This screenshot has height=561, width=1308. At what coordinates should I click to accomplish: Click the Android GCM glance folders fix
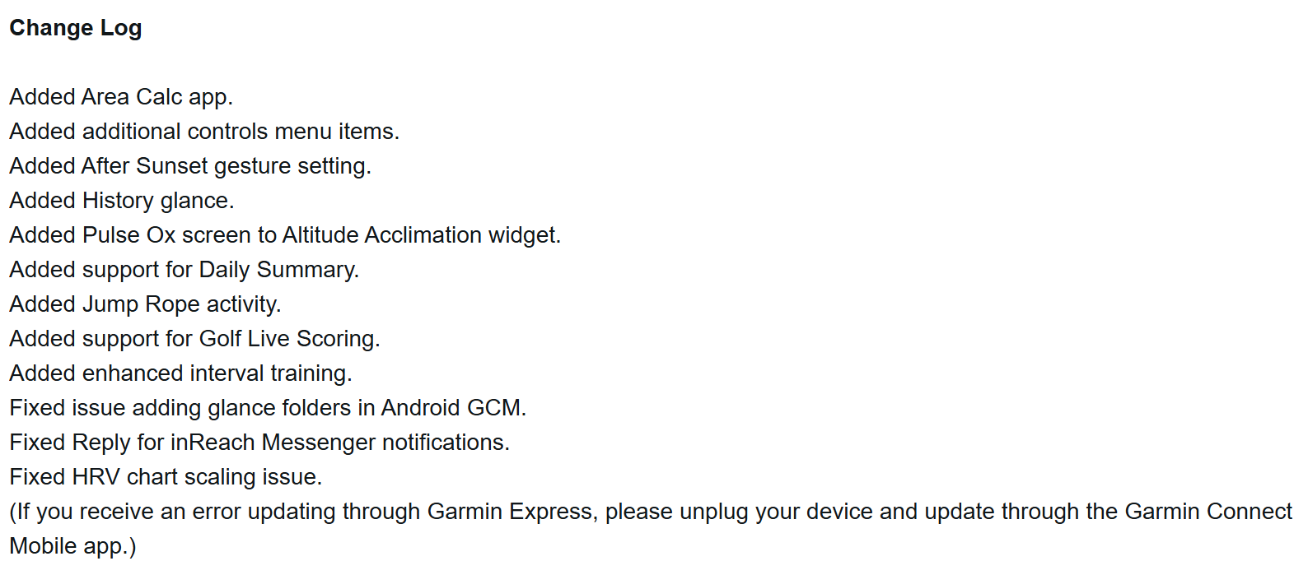coord(268,408)
